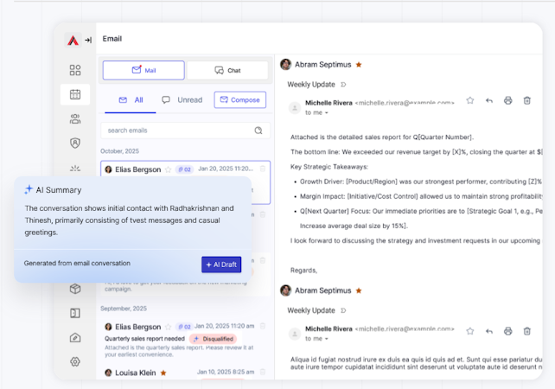555x389 pixels.
Task: Select the Unread emails filter tab
Action: coord(182,100)
